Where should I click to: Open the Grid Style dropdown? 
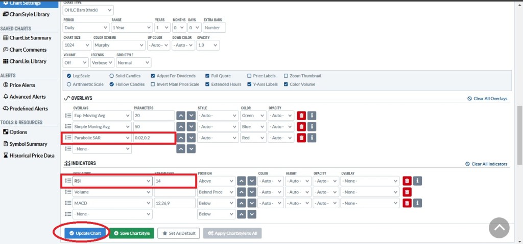133,62
